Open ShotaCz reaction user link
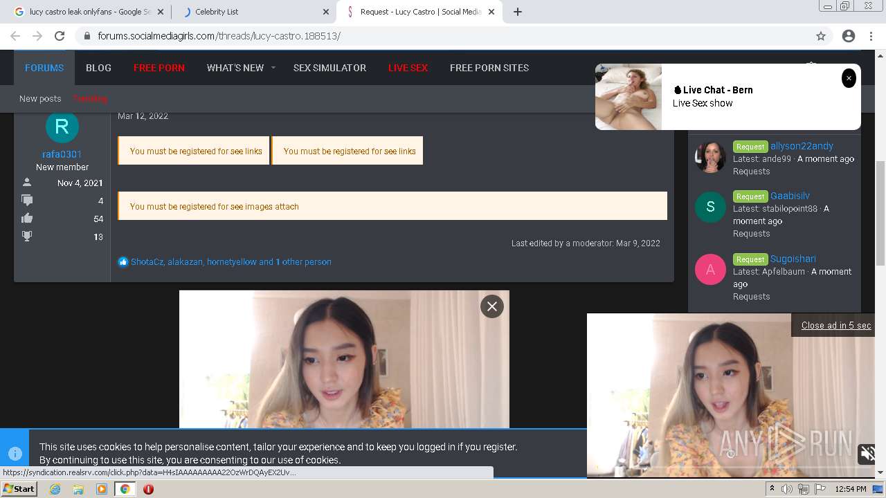Screen dimensions: 886x498 [147, 261]
